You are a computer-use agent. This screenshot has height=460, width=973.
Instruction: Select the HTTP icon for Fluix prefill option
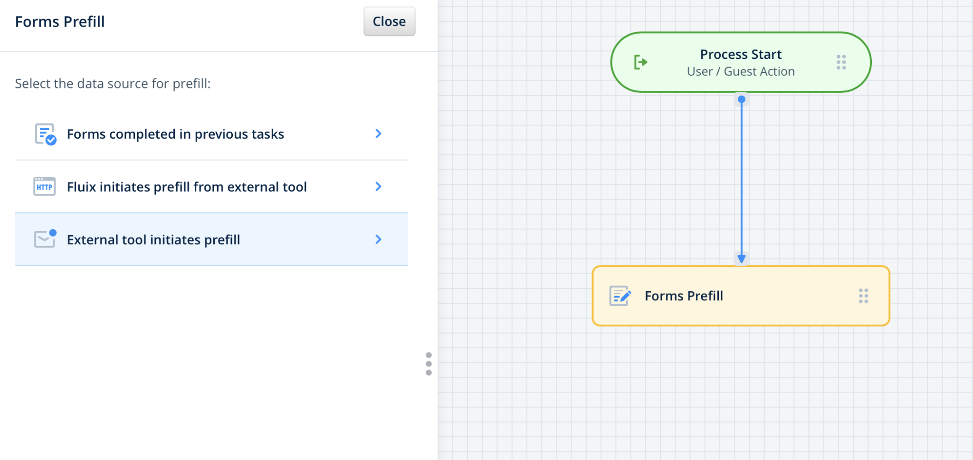[44, 187]
